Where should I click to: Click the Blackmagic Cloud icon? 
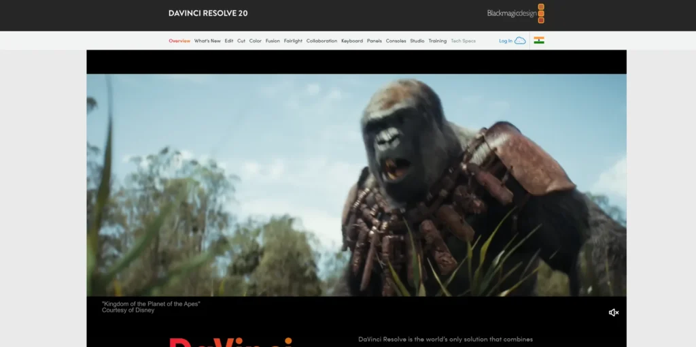point(520,40)
